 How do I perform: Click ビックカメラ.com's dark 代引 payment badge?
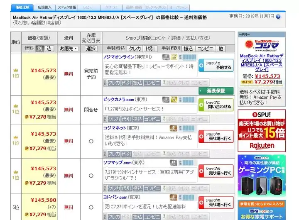click(x=126, y=119)
